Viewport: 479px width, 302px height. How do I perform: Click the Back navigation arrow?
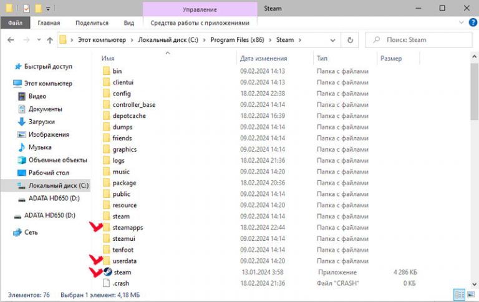click(x=11, y=40)
